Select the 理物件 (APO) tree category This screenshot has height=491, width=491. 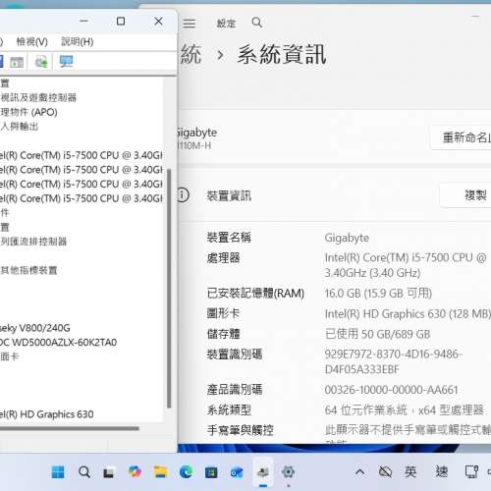click(28, 112)
